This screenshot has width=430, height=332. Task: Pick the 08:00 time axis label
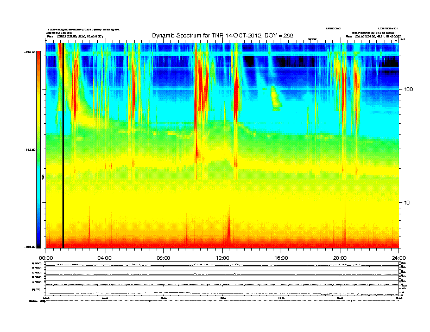tap(163, 258)
